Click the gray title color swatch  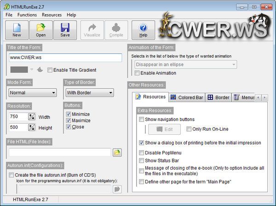[19, 69]
